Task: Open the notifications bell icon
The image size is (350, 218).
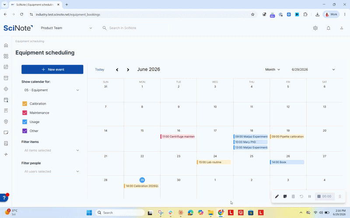Action: click(329, 28)
